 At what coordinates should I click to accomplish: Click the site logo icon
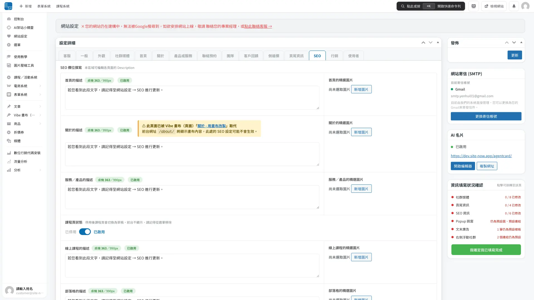[8, 6]
